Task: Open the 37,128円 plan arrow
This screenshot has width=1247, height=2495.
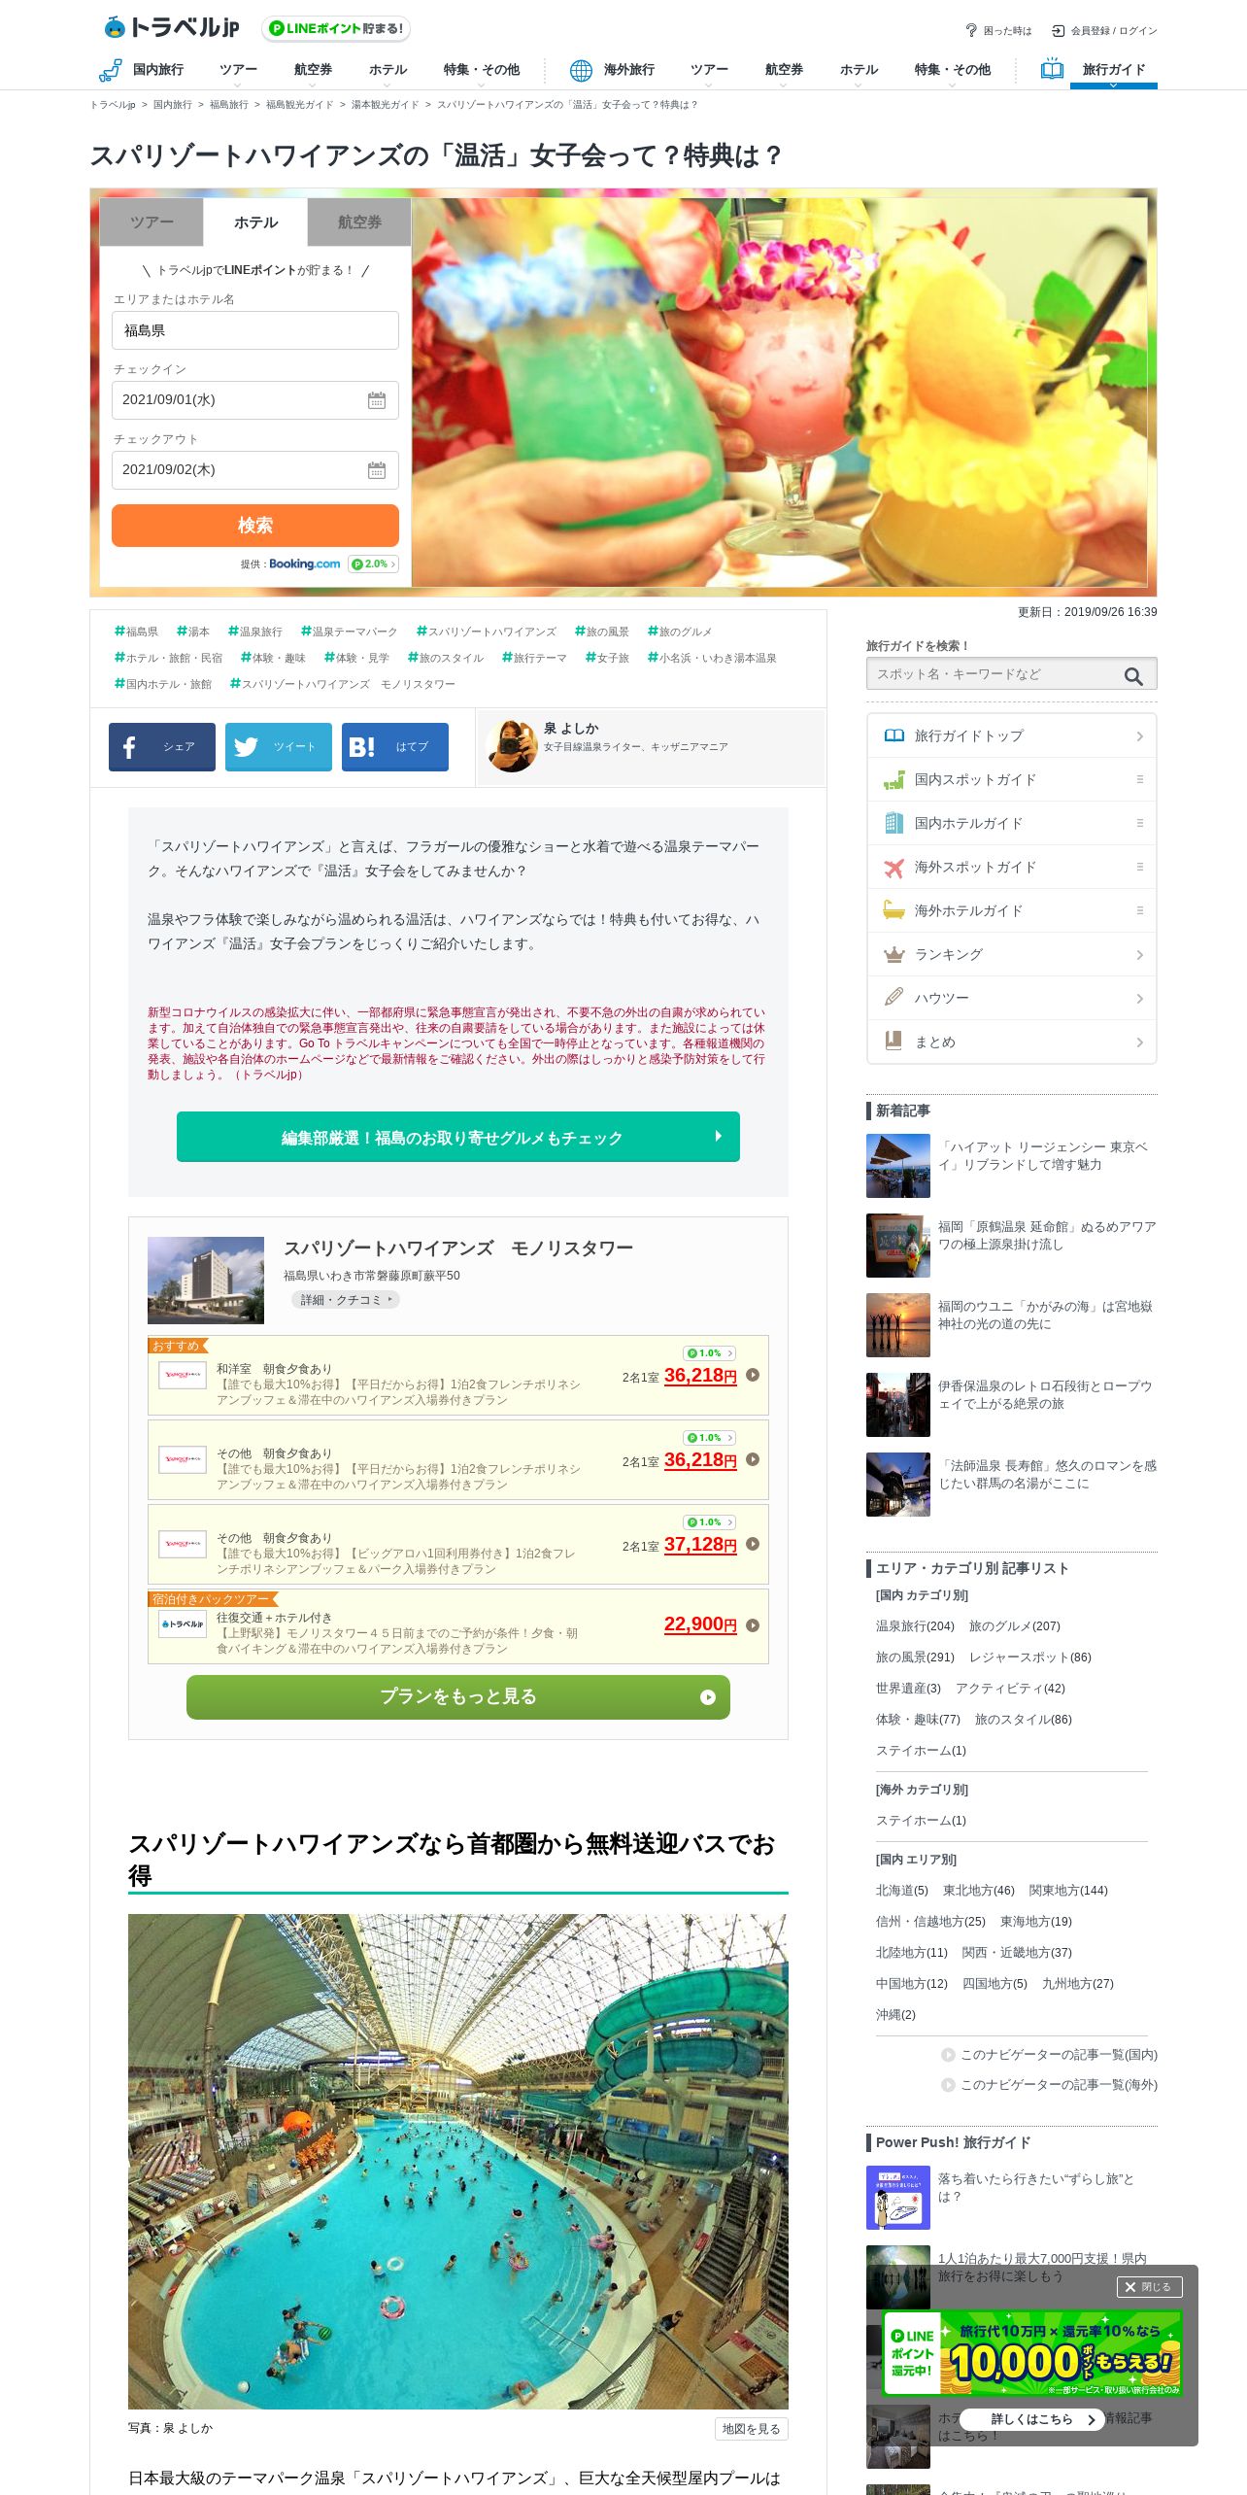Action: tap(753, 1545)
